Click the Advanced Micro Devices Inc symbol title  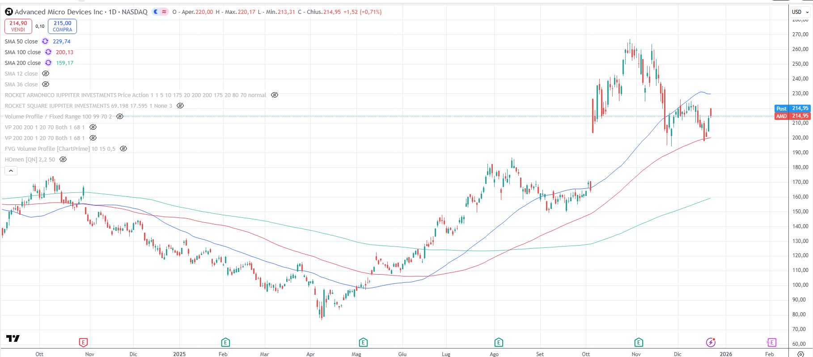59,12
